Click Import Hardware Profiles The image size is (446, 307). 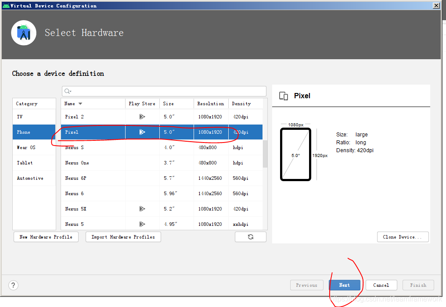(x=123, y=237)
